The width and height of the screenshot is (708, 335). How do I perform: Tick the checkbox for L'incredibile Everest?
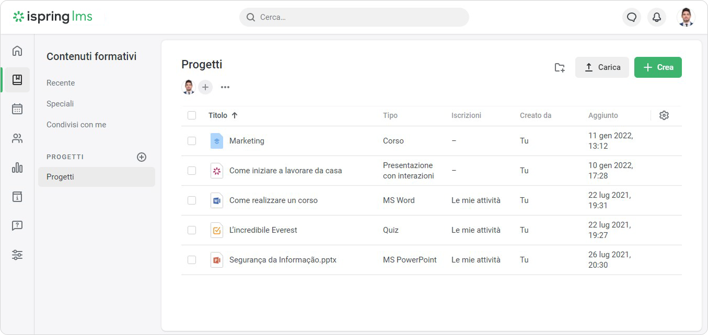coord(192,230)
